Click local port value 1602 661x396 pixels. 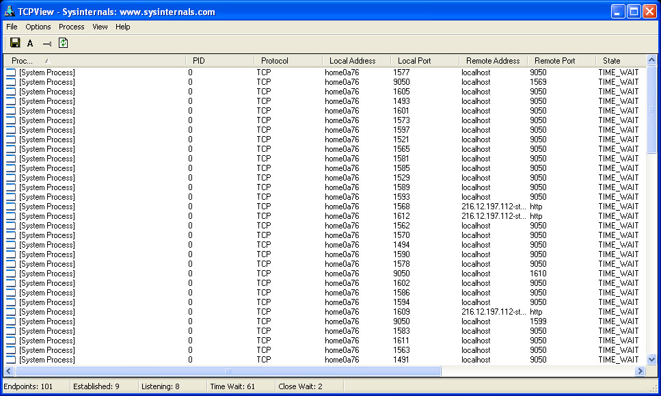click(x=401, y=283)
